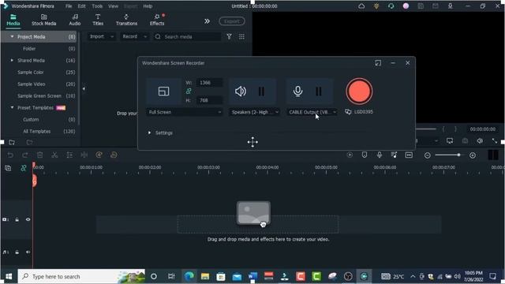The height and width of the screenshot is (284, 505).
Task: Click the zoom out minus icon
Action: tap(428, 155)
